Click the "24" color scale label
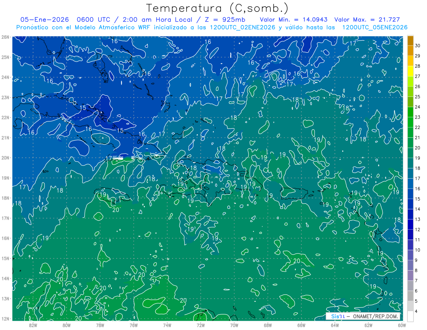 click(418, 107)
